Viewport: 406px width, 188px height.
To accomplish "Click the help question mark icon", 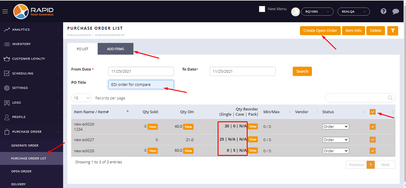I will (383, 11).
